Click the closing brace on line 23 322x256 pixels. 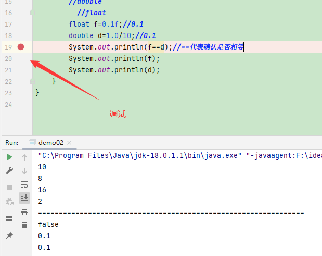pos(37,93)
